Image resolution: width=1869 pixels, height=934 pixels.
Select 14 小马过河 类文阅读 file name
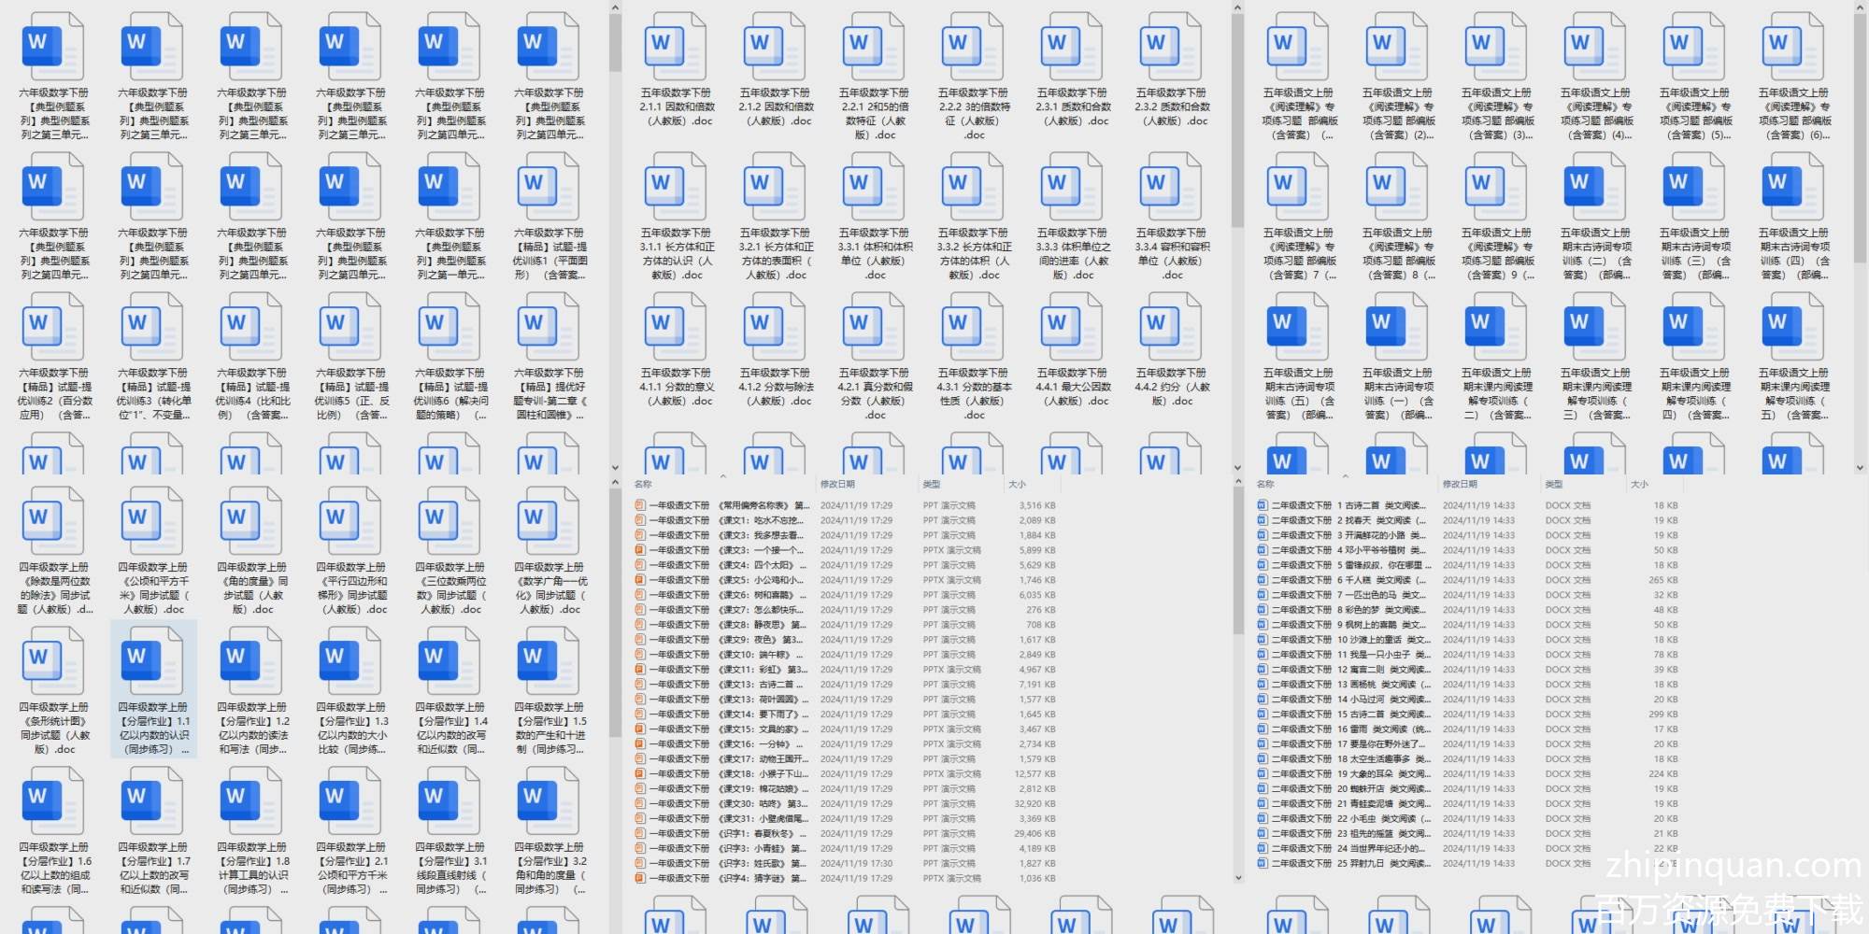pyautogui.click(x=1350, y=700)
